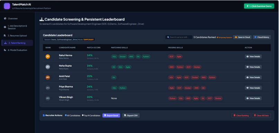Click the Clear Ranking button

(241, 115)
